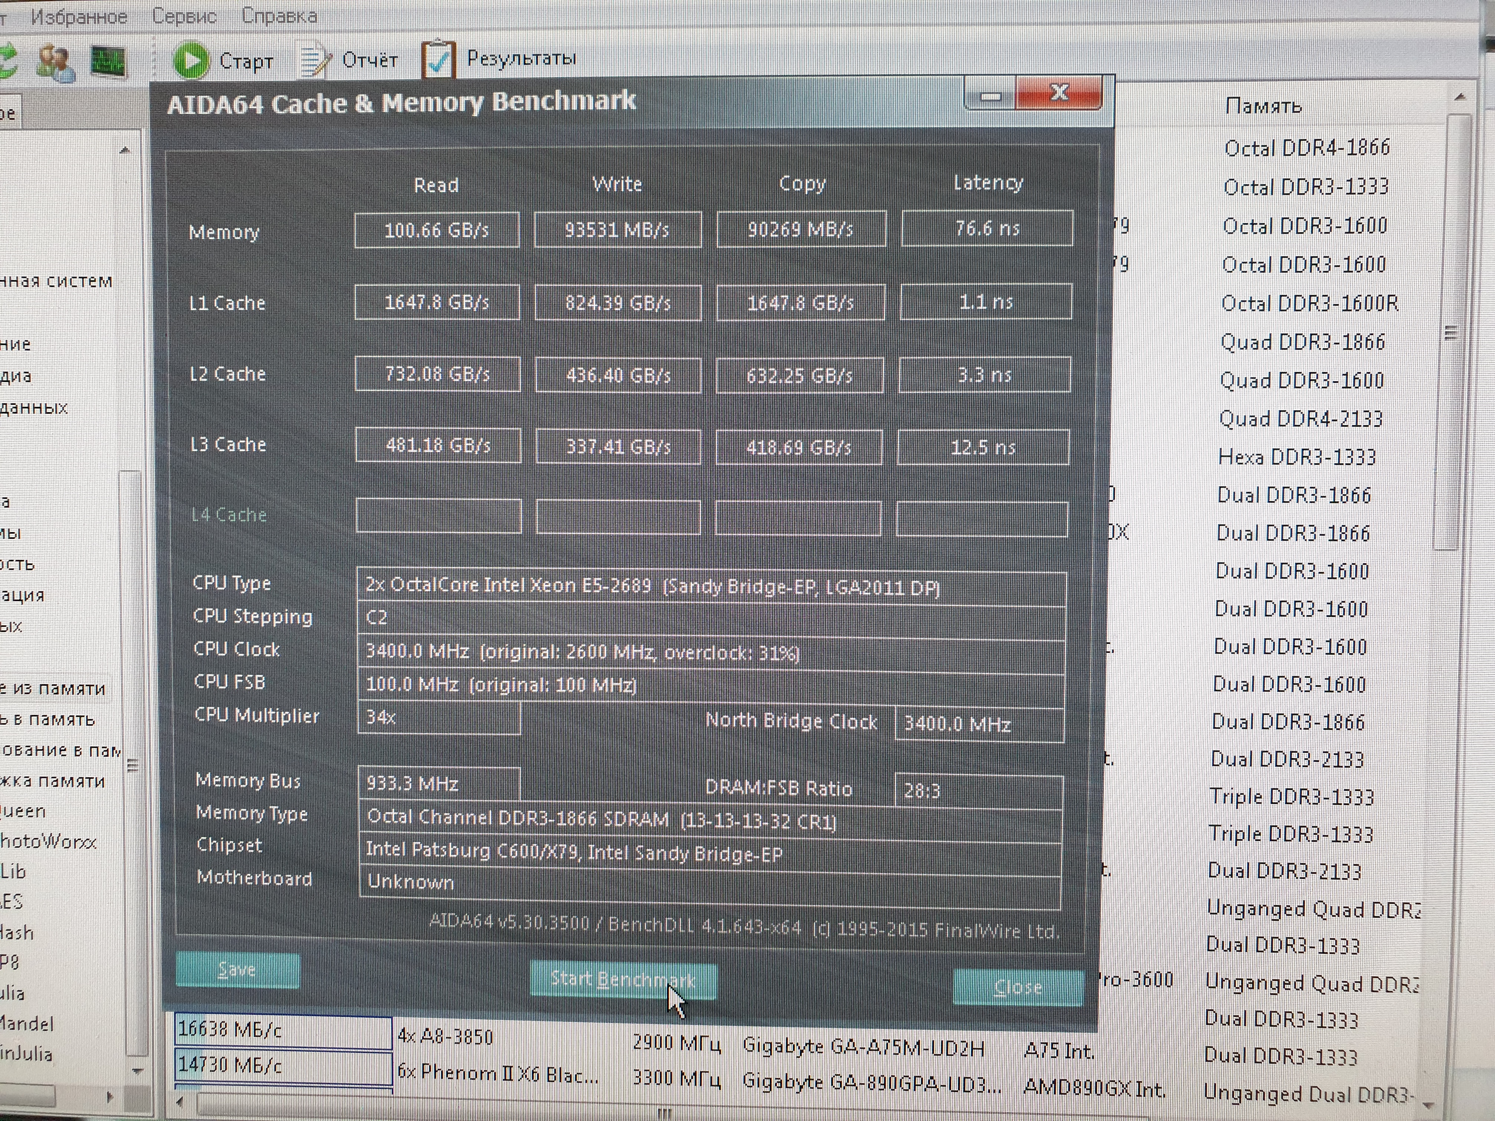Click up arrow of left tree scrollbar

[x=124, y=150]
